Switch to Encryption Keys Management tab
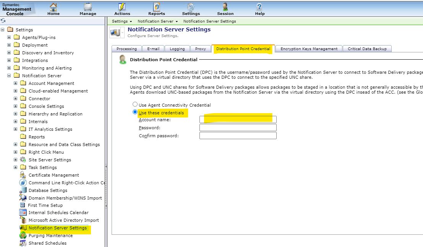The height and width of the screenshot is (247, 423). tap(309, 49)
